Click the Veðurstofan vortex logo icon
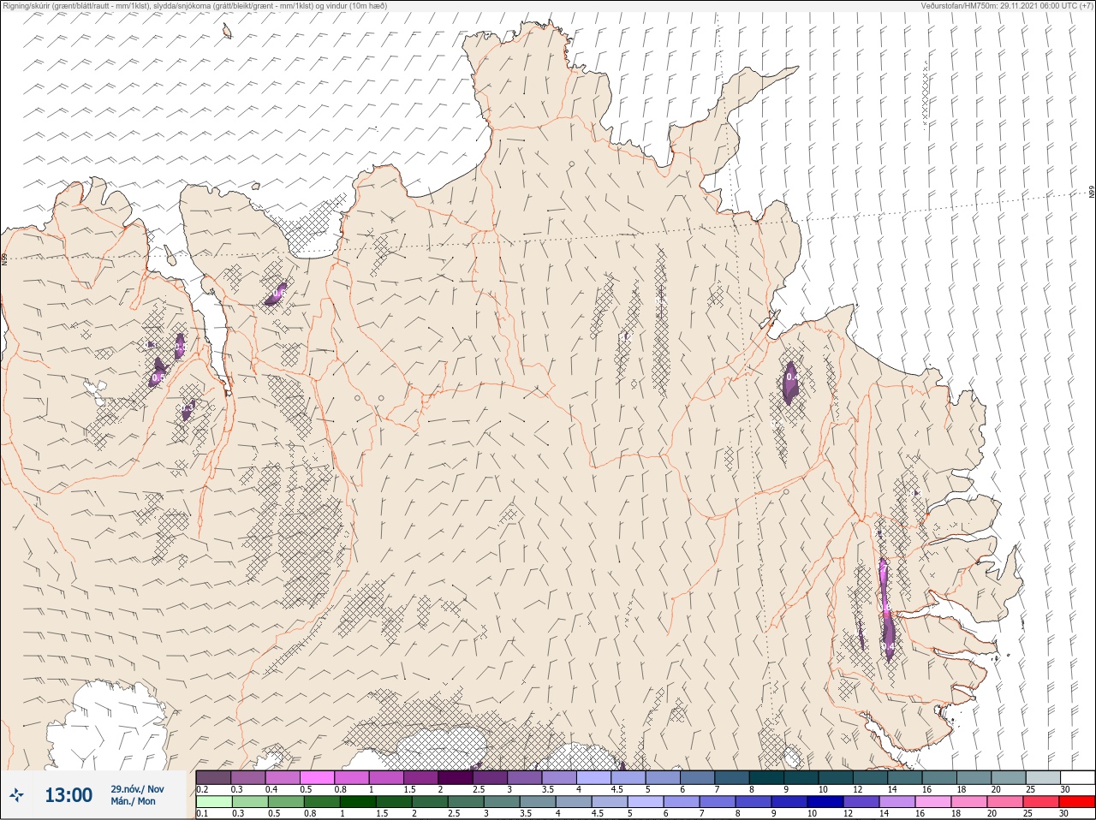This screenshot has height=820, width=1096. [17, 795]
